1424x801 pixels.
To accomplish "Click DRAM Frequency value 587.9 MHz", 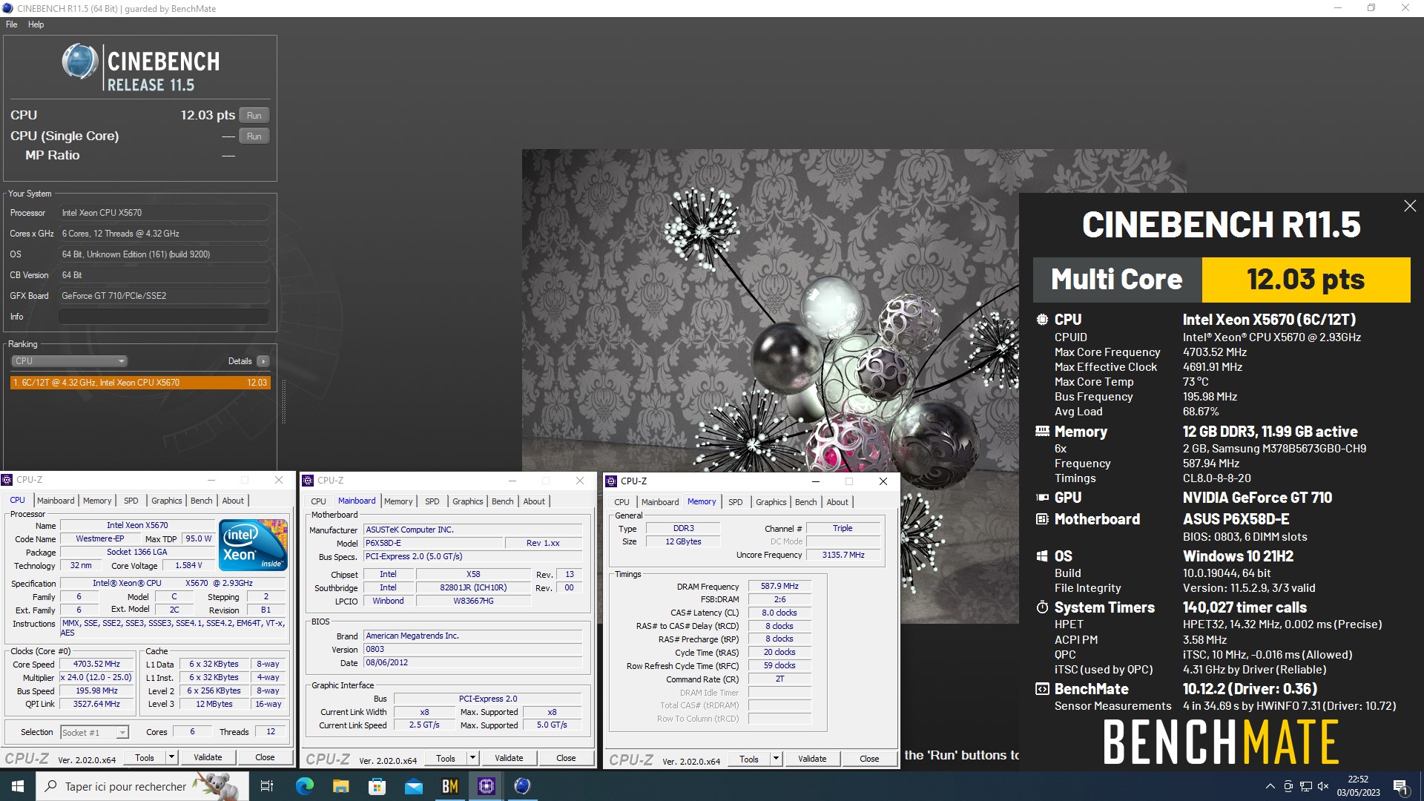I will (x=779, y=587).
